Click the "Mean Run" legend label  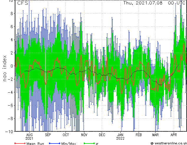(x=35, y=144)
